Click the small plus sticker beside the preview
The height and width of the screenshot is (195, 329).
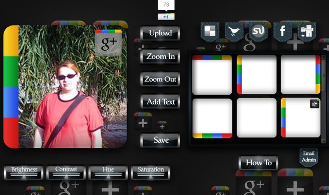[162, 126]
